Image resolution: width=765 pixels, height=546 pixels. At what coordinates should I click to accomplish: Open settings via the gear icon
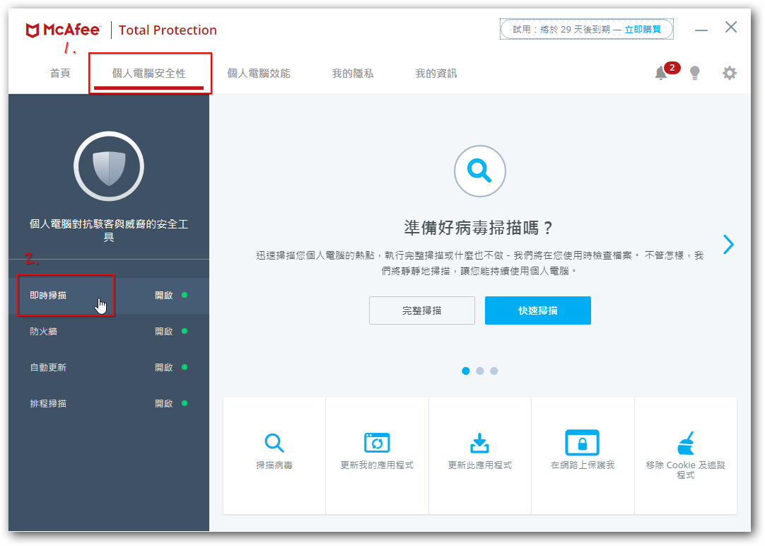tap(729, 73)
